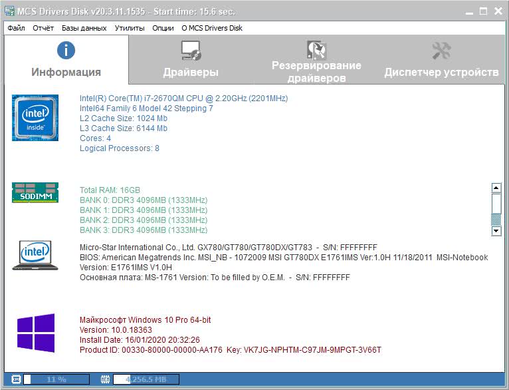This screenshot has width=509, height=390.
Task: Click the RAM chip icon in status bar
Action: [105, 379]
